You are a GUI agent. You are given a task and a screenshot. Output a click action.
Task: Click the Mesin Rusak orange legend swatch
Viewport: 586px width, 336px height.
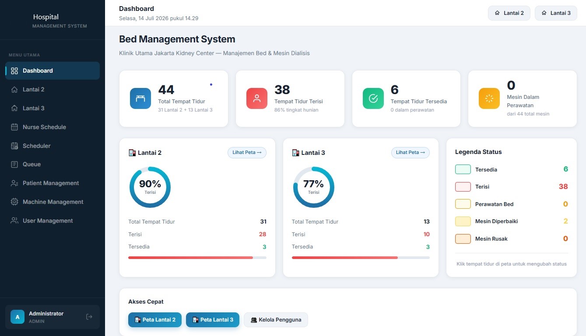(463, 239)
